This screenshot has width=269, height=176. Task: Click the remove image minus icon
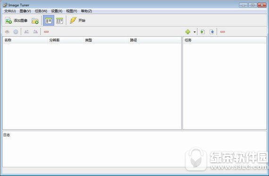pyautogui.click(x=46, y=32)
